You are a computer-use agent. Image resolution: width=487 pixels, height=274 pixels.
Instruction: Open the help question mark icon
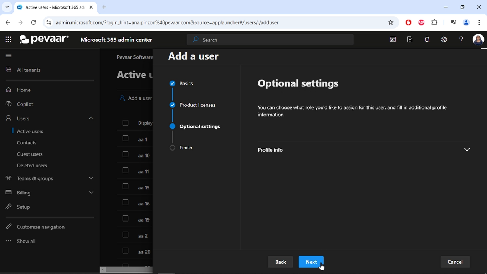pos(461,40)
